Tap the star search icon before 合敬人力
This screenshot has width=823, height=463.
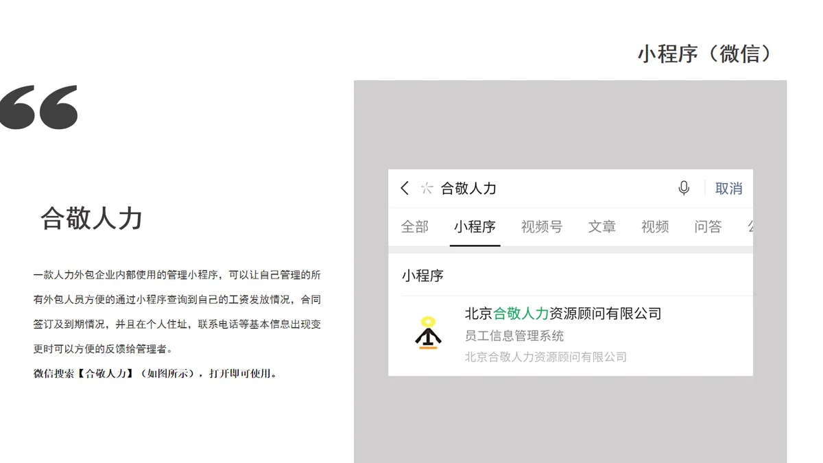(427, 188)
